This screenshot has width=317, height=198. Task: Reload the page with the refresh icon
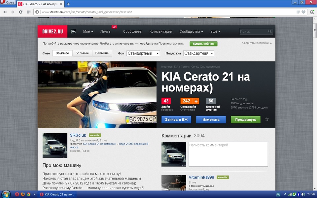point(20,12)
